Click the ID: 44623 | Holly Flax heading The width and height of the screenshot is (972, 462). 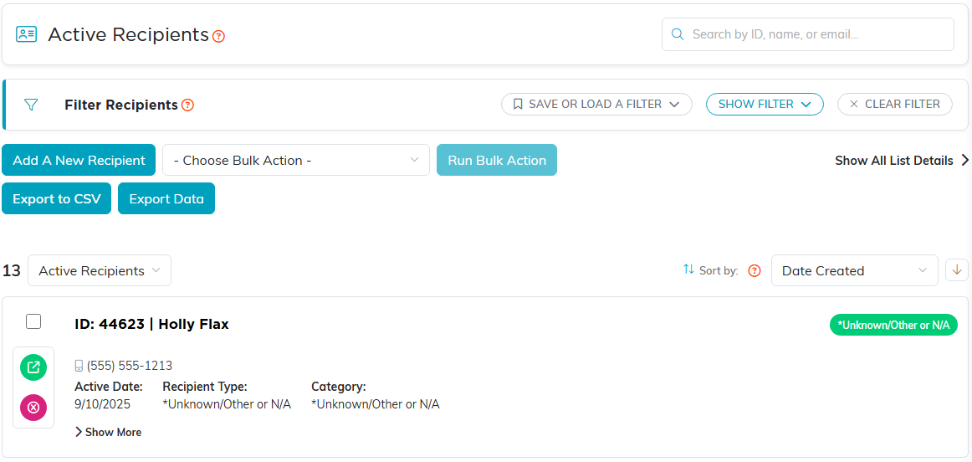point(152,325)
